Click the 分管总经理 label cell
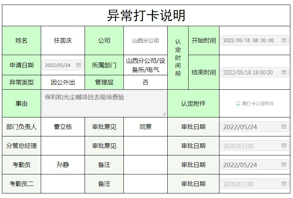The width and height of the screenshot is (293, 198). [21, 146]
